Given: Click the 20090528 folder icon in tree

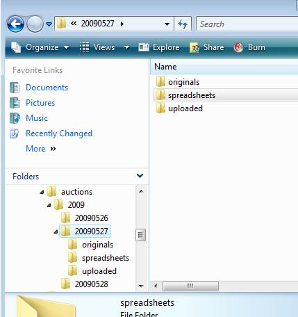Looking at the screenshot, I should coord(65,284).
